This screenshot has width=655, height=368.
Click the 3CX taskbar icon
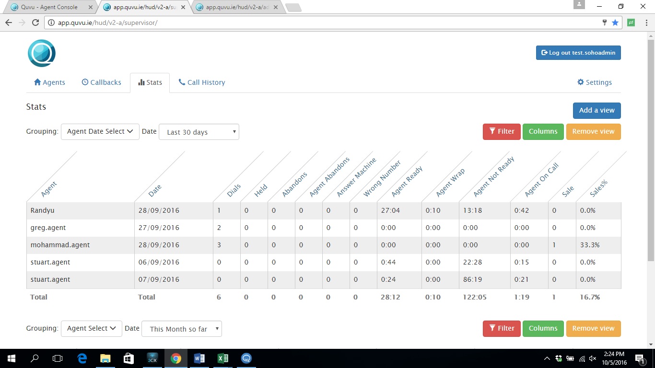point(152,358)
